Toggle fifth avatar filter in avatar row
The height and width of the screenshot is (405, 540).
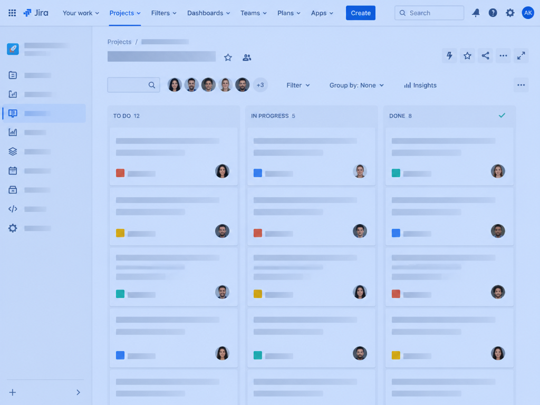[x=242, y=85]
